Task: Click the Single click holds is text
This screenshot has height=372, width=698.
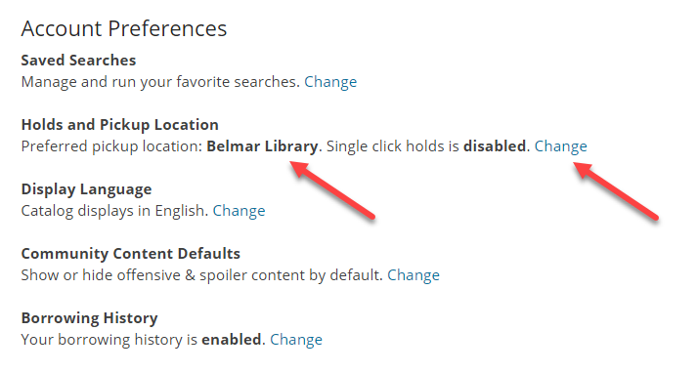Action: pyautogui.click(x=393, y=146)
